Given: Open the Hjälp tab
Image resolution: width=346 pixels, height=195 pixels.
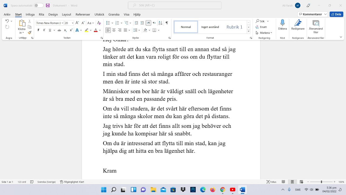Looking at the screenshot, I should pyautogui.click(x=137, y=14).
